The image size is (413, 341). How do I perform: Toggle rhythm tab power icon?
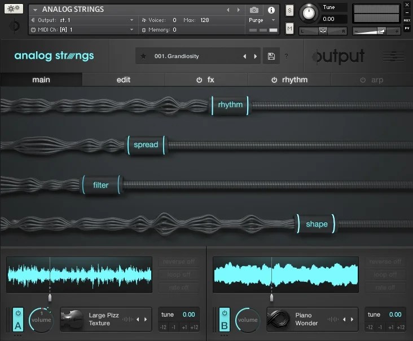click(274, 80)
